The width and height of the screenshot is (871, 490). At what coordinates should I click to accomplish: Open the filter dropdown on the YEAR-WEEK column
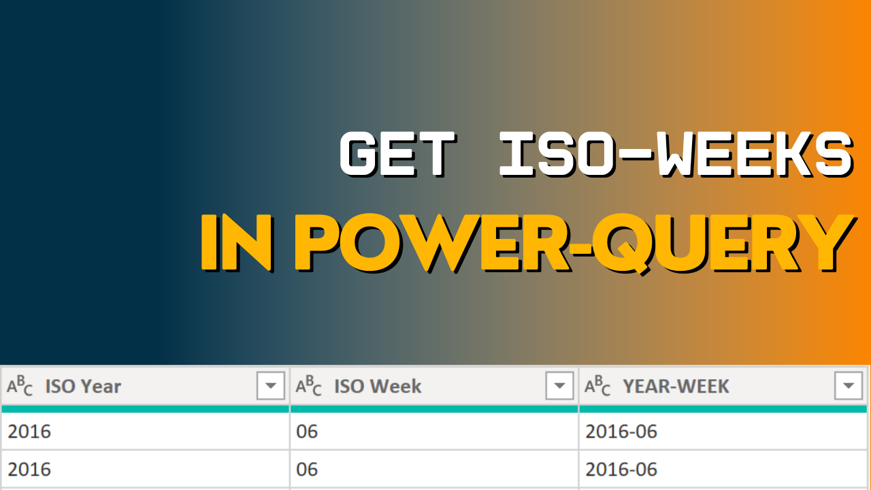[x=848, y=385]
